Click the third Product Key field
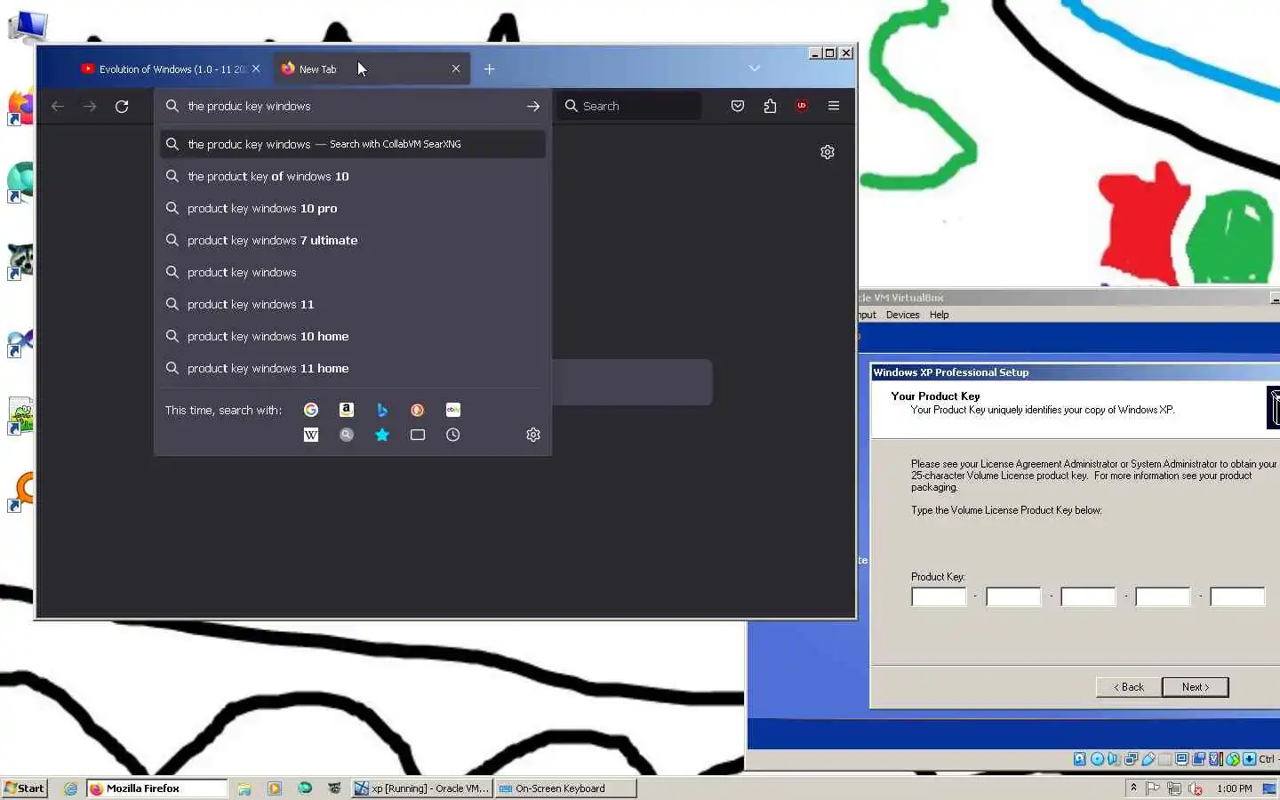The width and height of the screenshot is (1280, 800). pos(1088,596)
